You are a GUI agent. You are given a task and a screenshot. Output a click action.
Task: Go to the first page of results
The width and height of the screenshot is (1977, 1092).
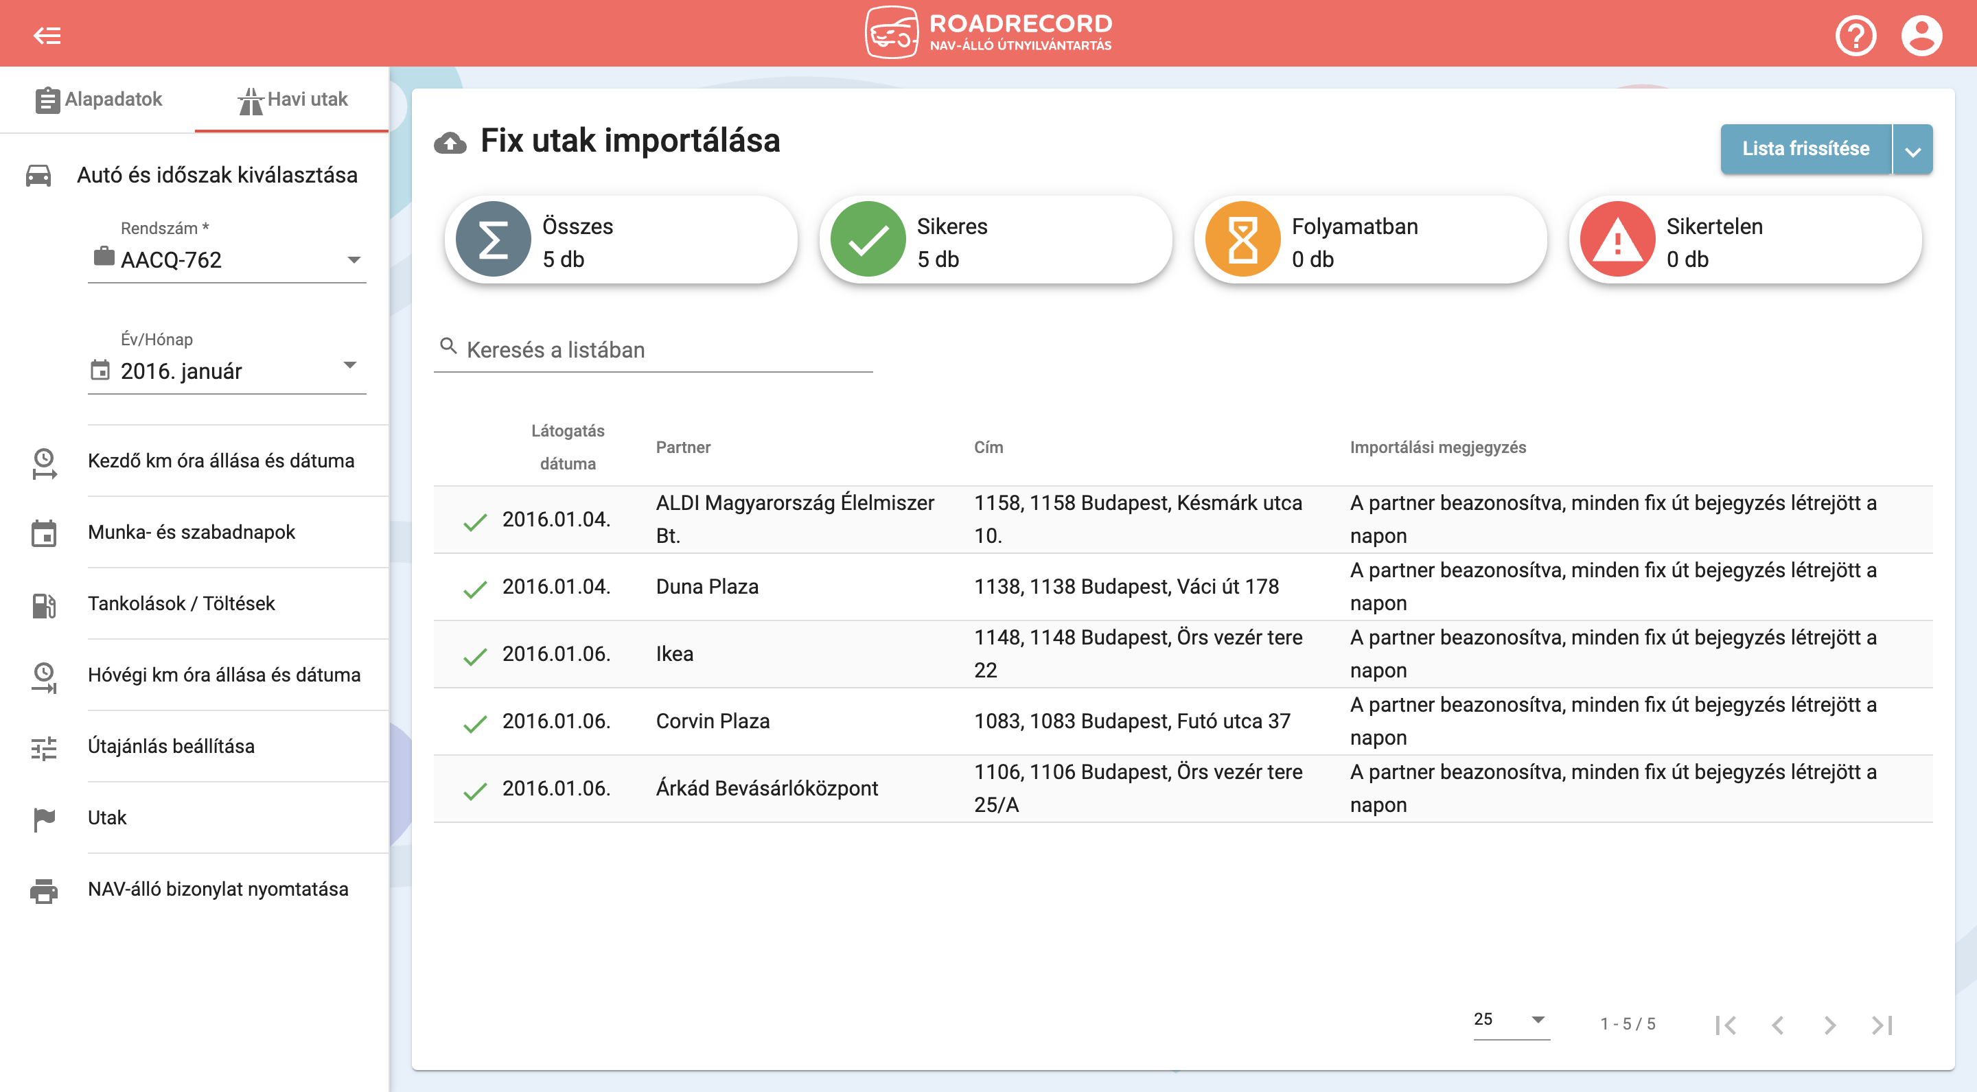tap(1725, 1025)
